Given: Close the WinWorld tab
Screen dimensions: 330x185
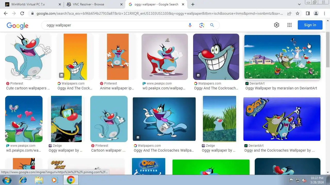Looking at the screenshot, I should (60, 4).
